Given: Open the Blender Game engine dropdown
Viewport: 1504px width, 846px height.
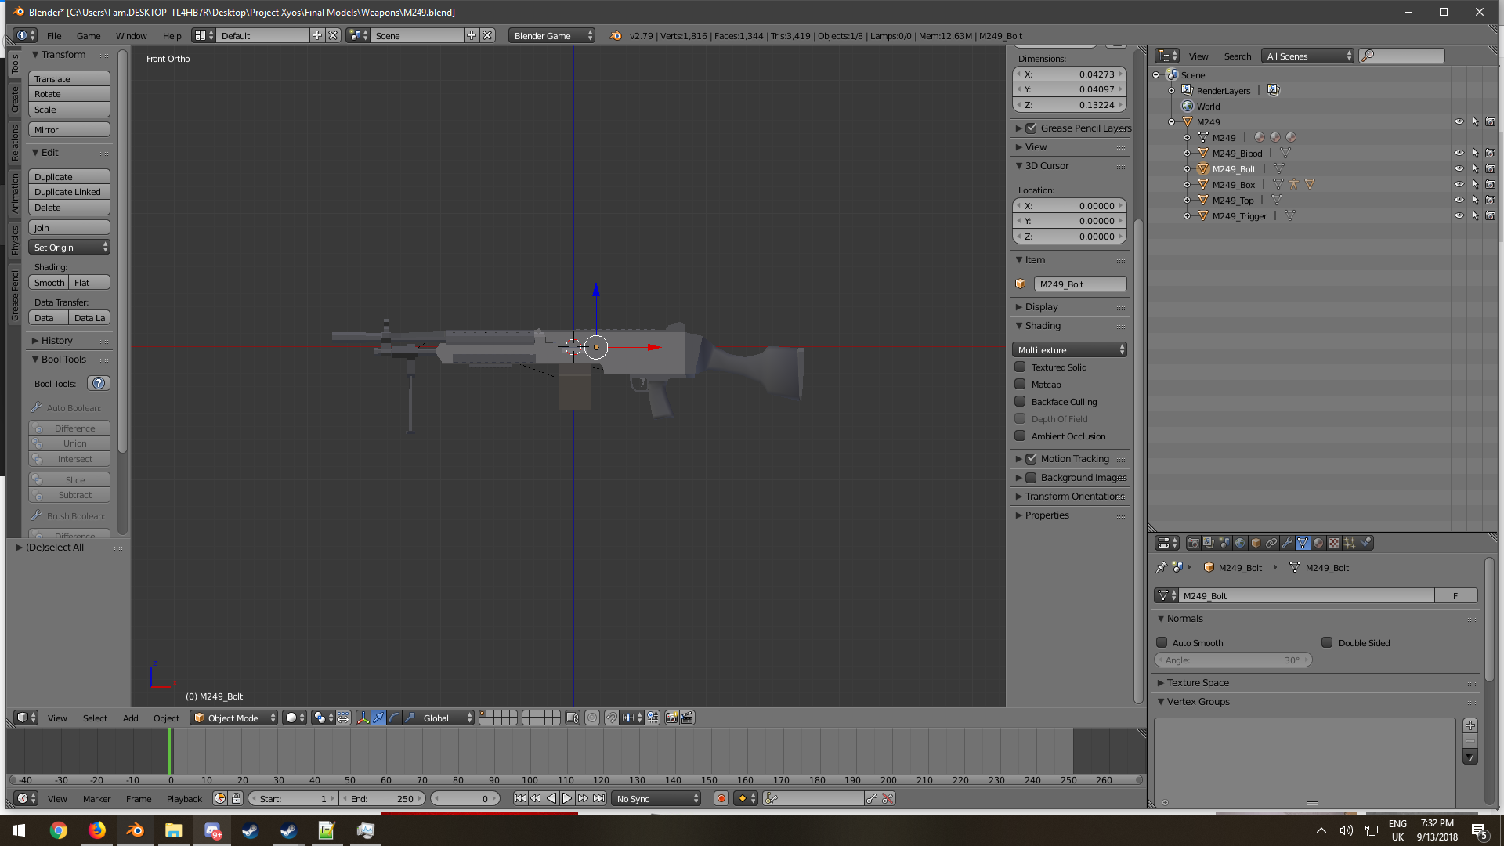Looking at the screenshot, I should click(551, 35).
